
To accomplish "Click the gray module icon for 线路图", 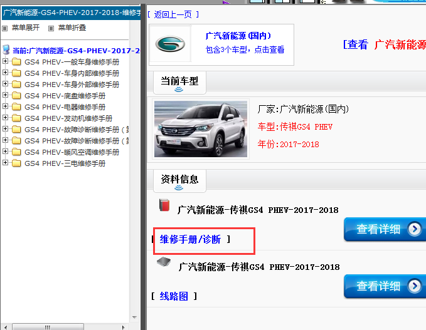I will [x=164, y=262].
